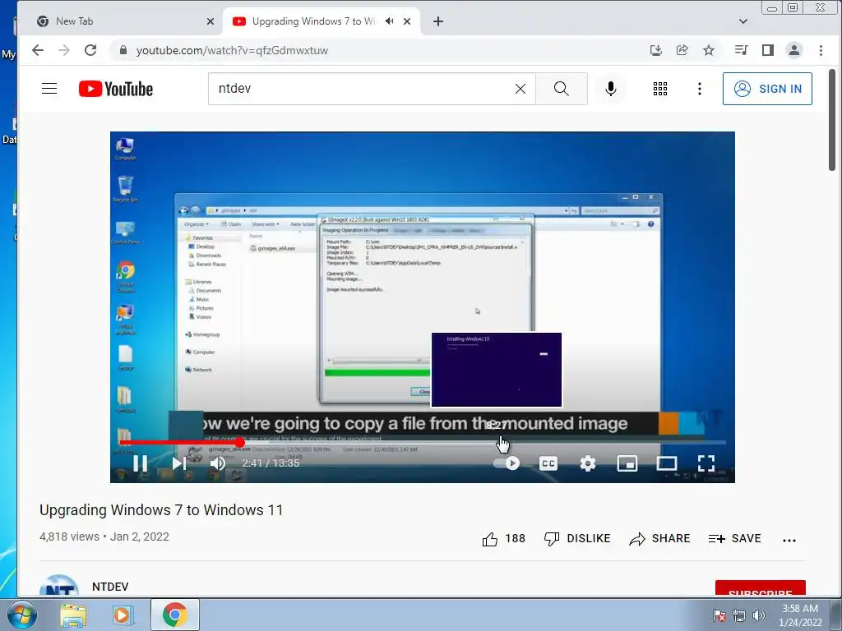Mute the video volume

[x=217, y=463]
